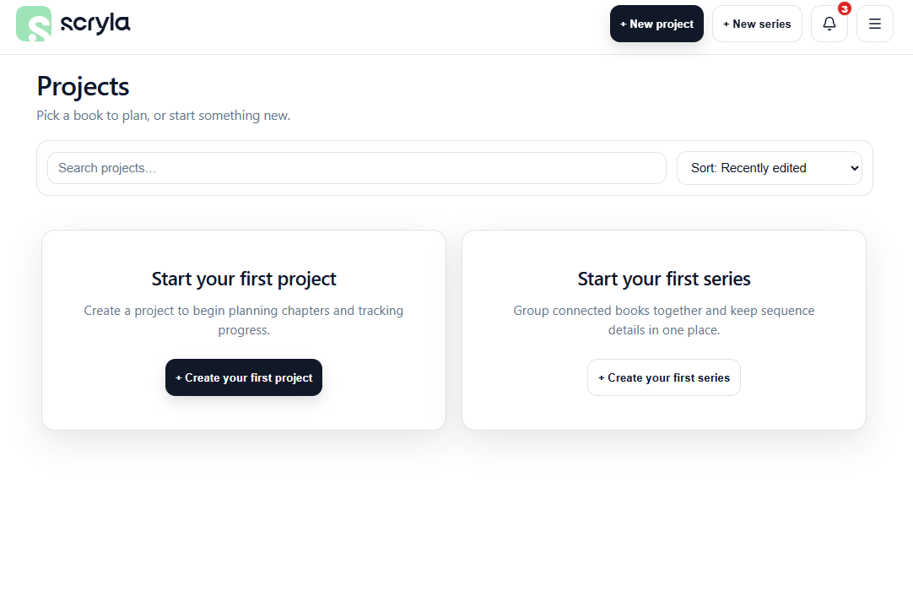Viewport: 913px width, 613px height.
Task: Click the Start your first project heading
Action: tap(244, 279)
